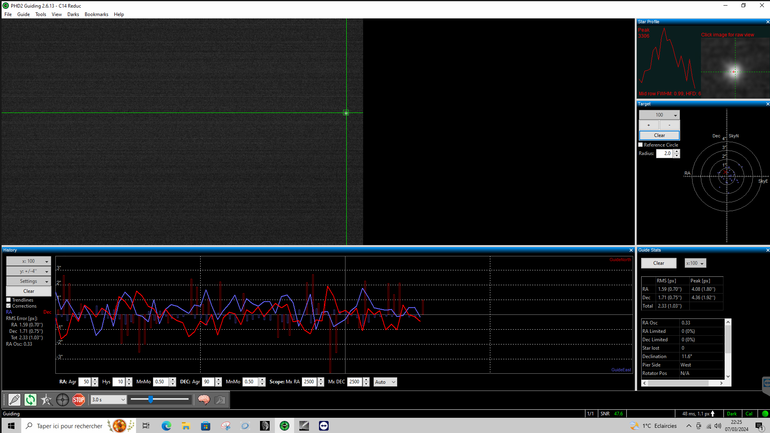Expand the History Settings dropdown
The width and height of the screenshot is (770, 433).
[28, 281]
